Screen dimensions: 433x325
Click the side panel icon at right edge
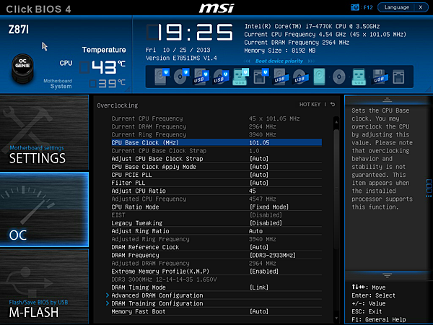[429, 188]
